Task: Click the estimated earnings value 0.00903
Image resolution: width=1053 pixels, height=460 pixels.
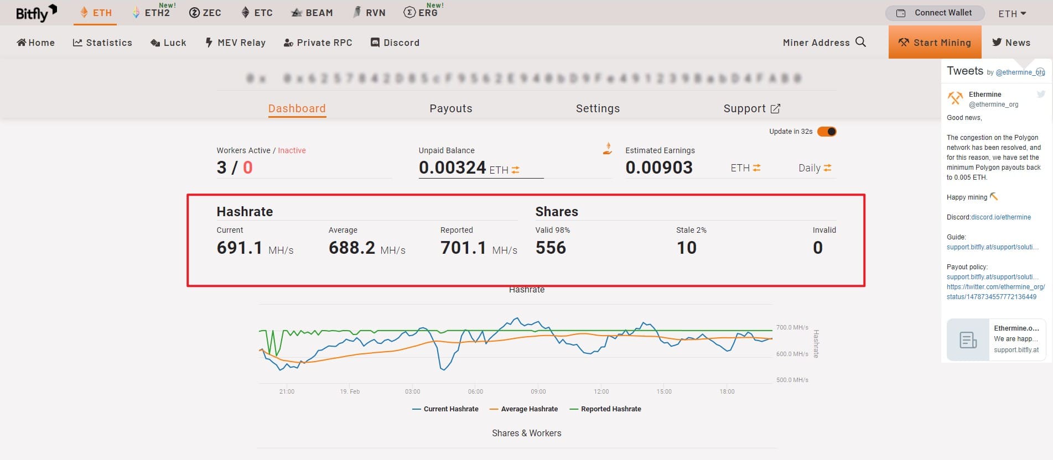Action: (659, 168)
